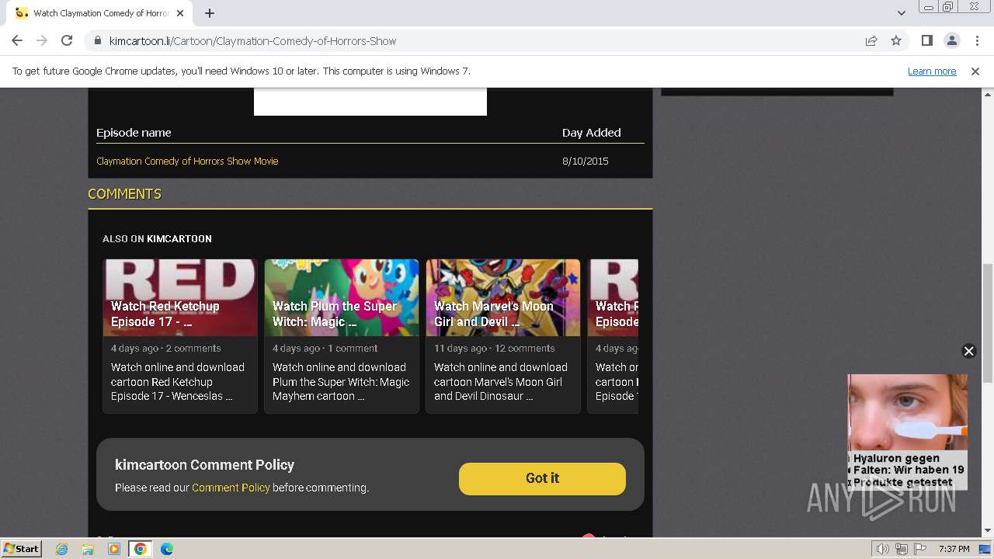Reload the current page
994x559 pixels.
click(x=67, y=40)
